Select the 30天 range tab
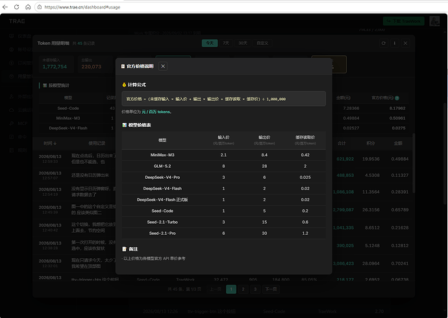This screenshot has height=318, width=448. pos(243,43)
